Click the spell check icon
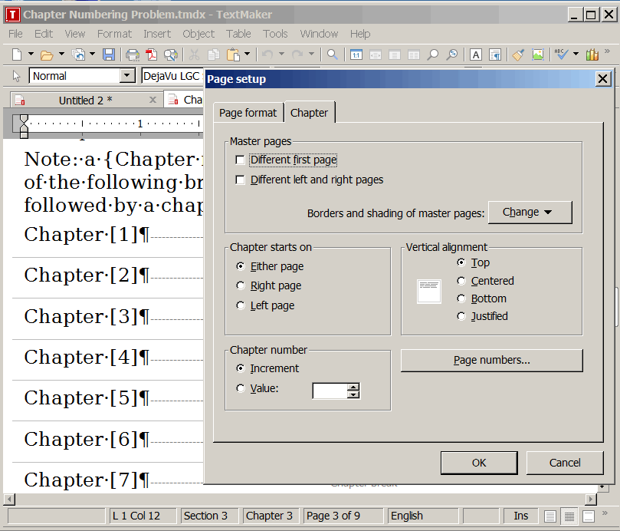Image resolution: width=620 pixels, height=531 pixels. [562, 54]
